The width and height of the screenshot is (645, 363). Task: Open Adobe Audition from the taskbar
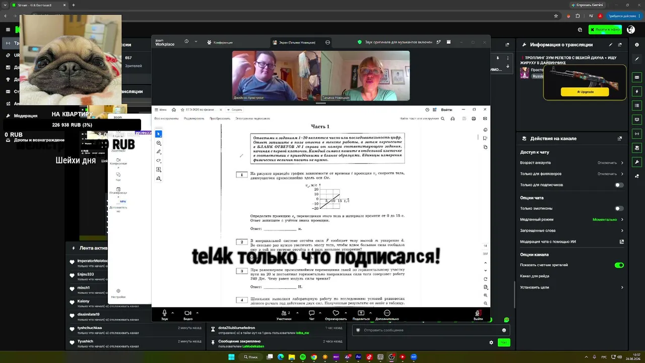358,357
